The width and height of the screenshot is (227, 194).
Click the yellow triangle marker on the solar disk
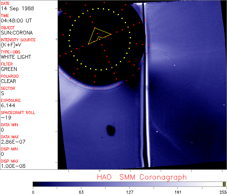click(x=98, y=36)
